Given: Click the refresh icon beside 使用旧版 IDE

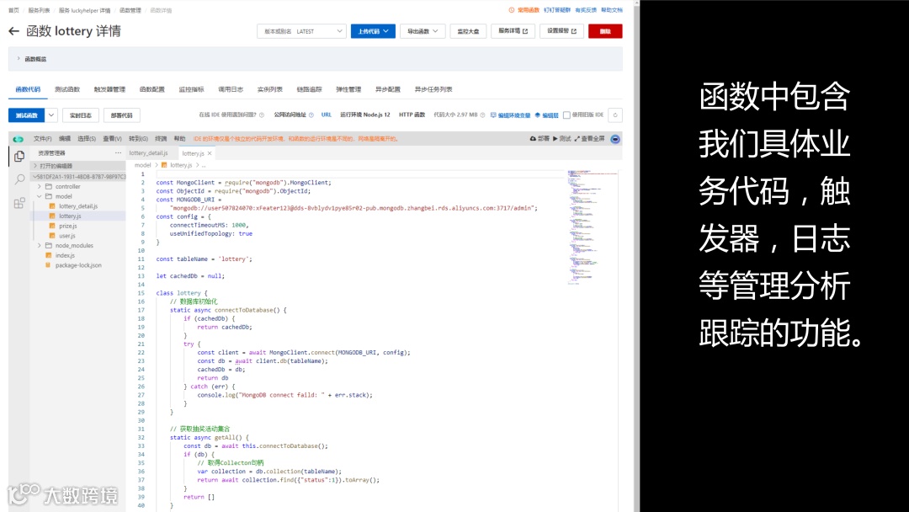Looking at the screenshot, I should pos(614,115).
